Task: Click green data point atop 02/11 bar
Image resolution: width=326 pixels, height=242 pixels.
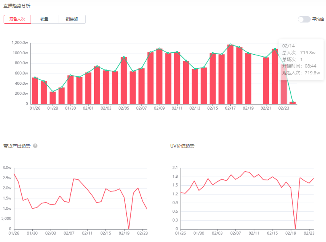Action: 177,52
